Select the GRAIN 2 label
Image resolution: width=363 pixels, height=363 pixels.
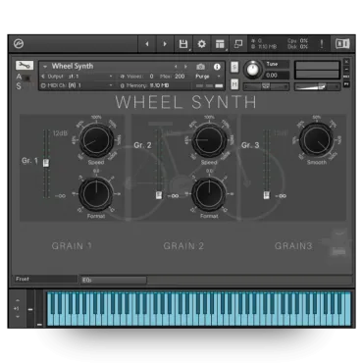(183, 246)
